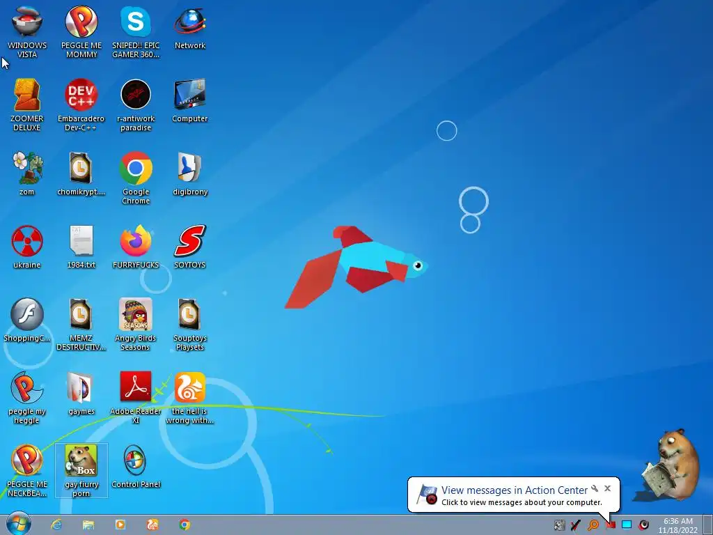This screenshot has width=713, height=535.
Task: Select the ZOOMER DELUXE game icon
Action: (27, 105)
